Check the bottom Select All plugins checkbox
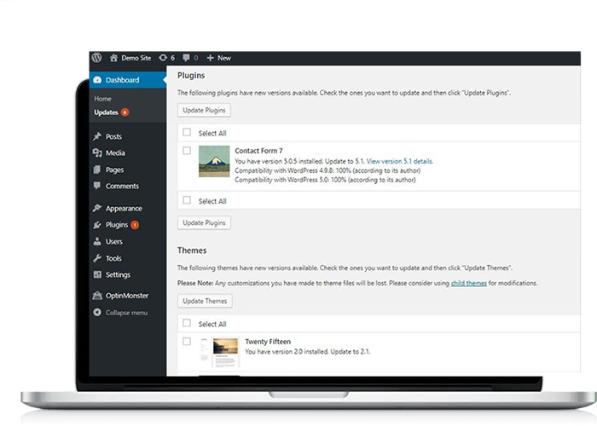Screen dimensions: 597x426 coord(187,200)
